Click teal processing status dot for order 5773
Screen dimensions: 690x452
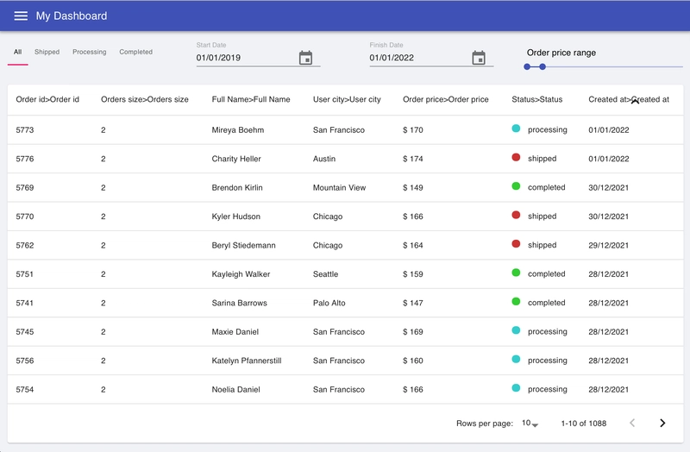516,129
